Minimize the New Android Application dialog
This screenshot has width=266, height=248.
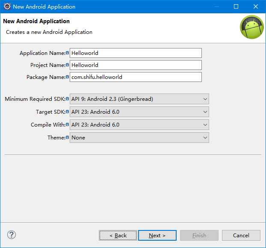217,6
